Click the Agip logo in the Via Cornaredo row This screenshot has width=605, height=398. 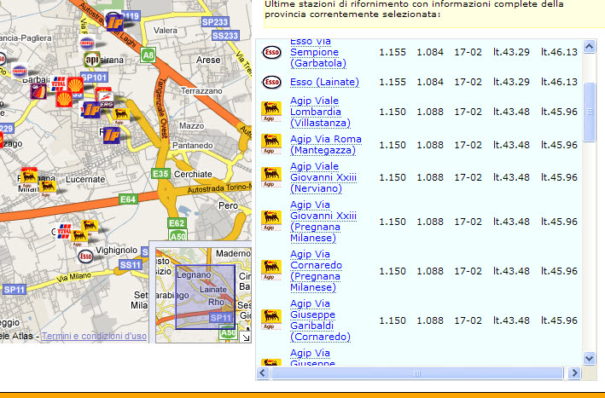click(x=271, y=270)
